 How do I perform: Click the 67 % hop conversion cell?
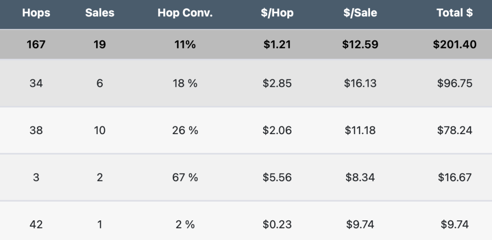185,177
